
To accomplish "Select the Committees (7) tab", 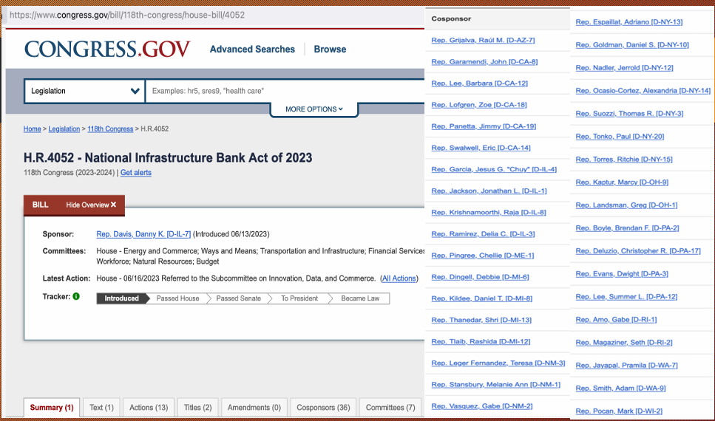I will coord(390,407).
